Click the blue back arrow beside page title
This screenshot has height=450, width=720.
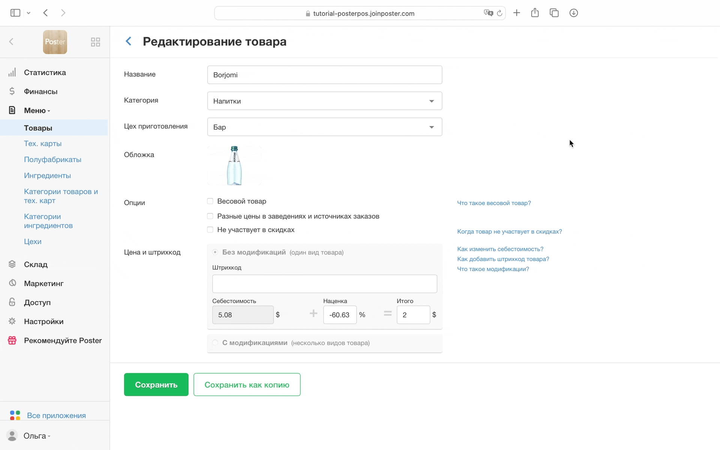(129, 41)
